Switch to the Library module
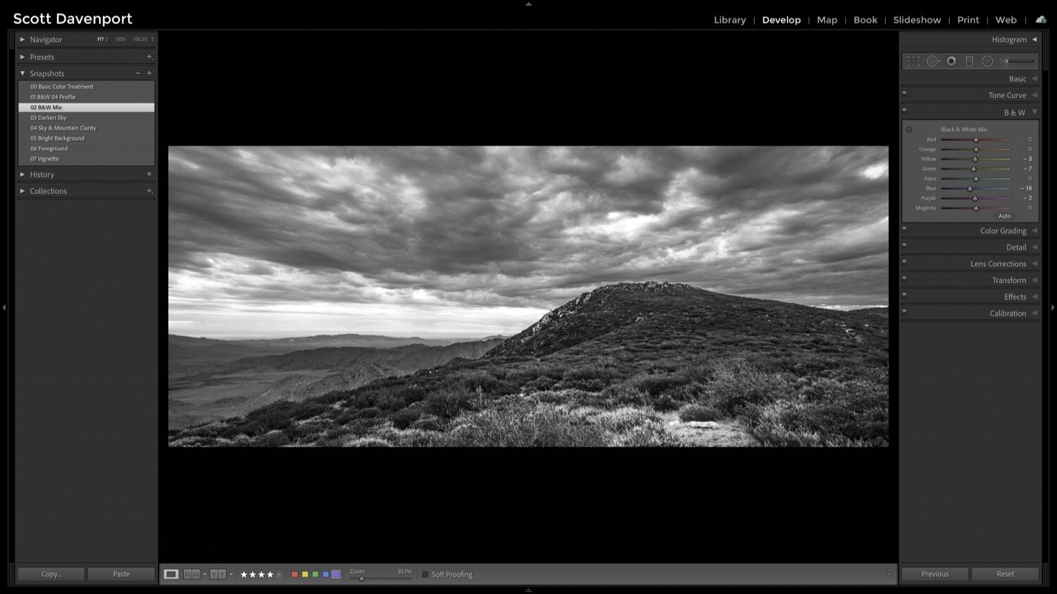The height and width of the screenshot is (594, 1057). tap(730, 20)
